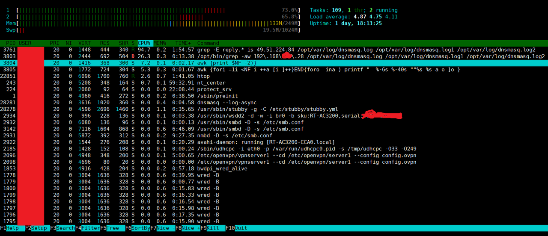Toggle F5 Tree view
The image size is (548, 236).
click(113, 228)
